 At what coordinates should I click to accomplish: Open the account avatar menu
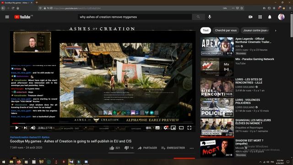pos(281,17)
